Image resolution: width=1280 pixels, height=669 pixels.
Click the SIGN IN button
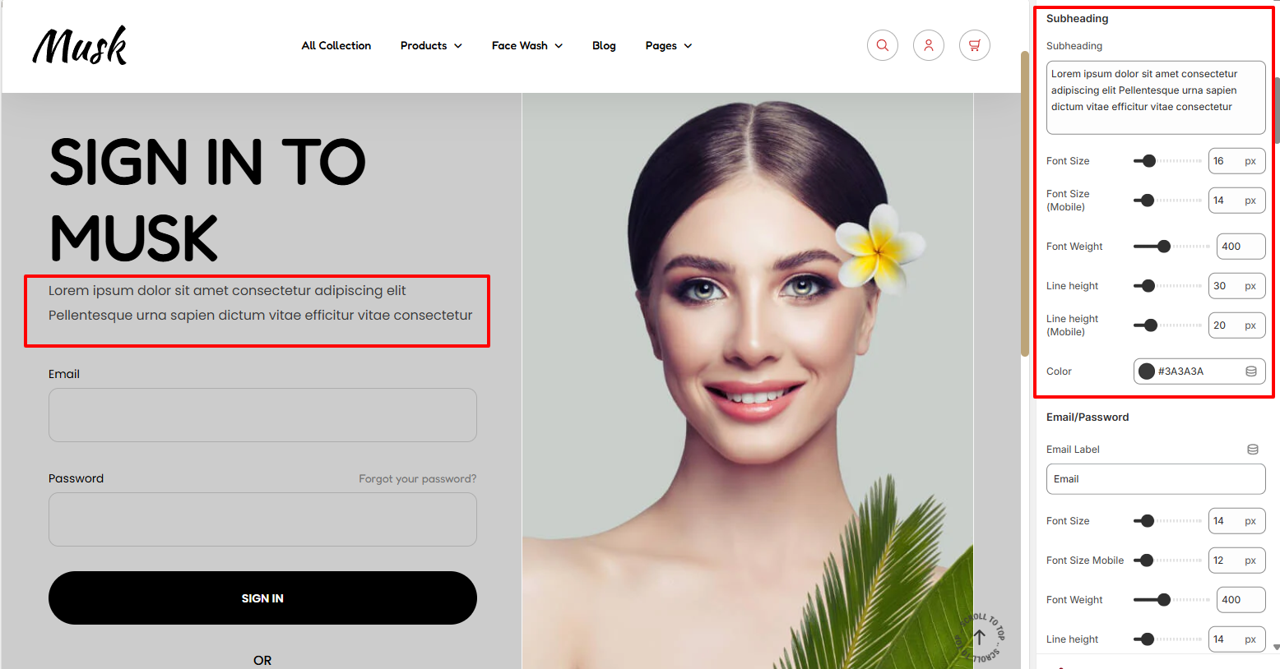(262, 597)
